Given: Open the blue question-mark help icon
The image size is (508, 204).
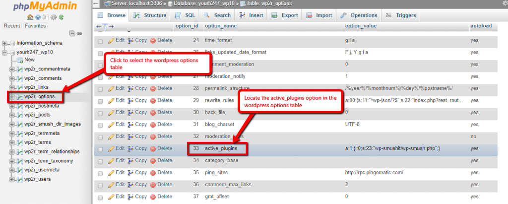Looking at the screenshot, I should tap(38, 17).
